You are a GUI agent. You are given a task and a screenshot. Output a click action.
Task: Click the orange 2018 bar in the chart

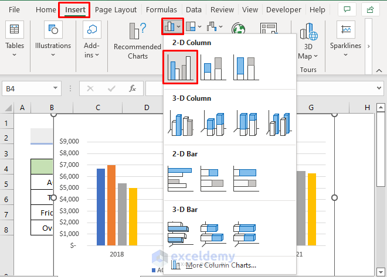tap(111, 206)
